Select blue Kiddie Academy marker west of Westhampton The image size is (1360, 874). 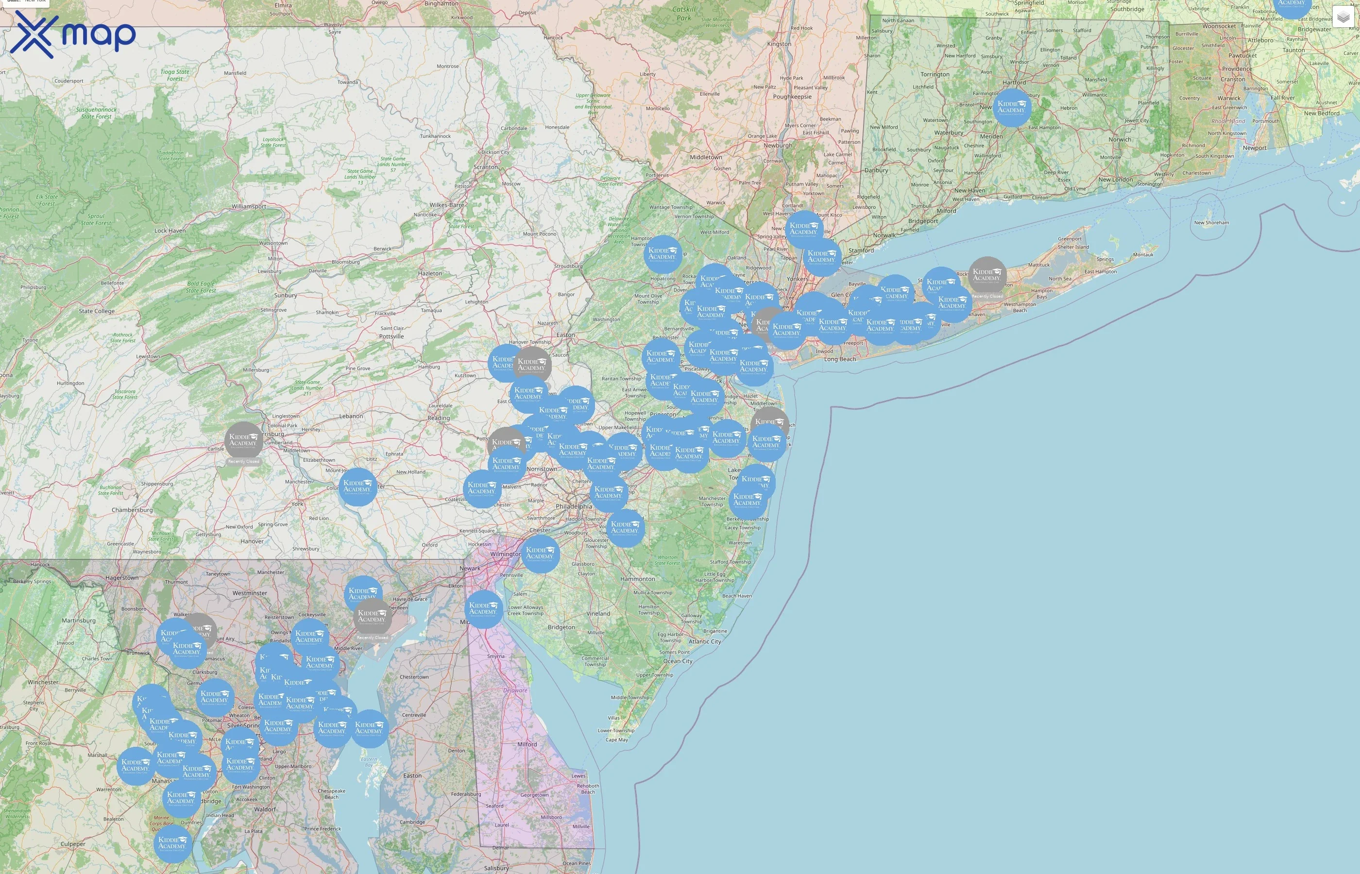click(x=952, y=303)
